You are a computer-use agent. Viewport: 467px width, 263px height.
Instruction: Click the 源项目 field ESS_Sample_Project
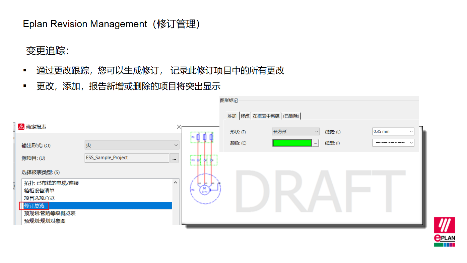click(x=127, y=158)
